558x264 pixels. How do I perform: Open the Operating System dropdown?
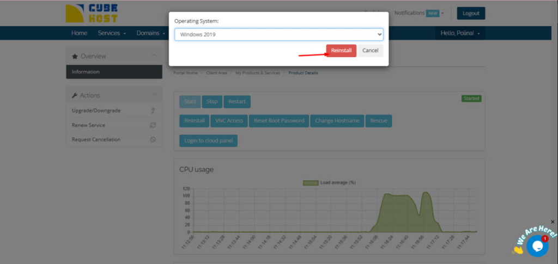tap(278, 35)
